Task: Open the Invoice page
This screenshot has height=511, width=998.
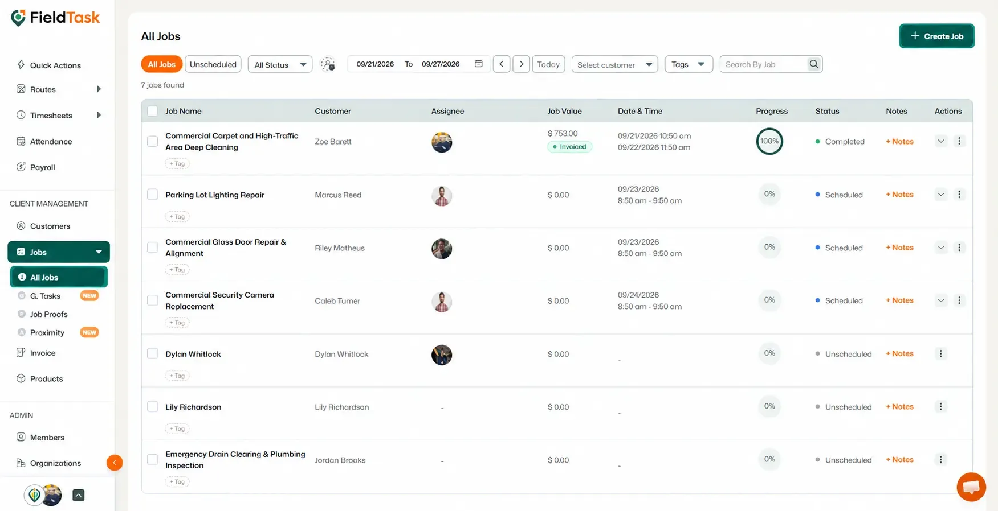Action: [43, 353]
